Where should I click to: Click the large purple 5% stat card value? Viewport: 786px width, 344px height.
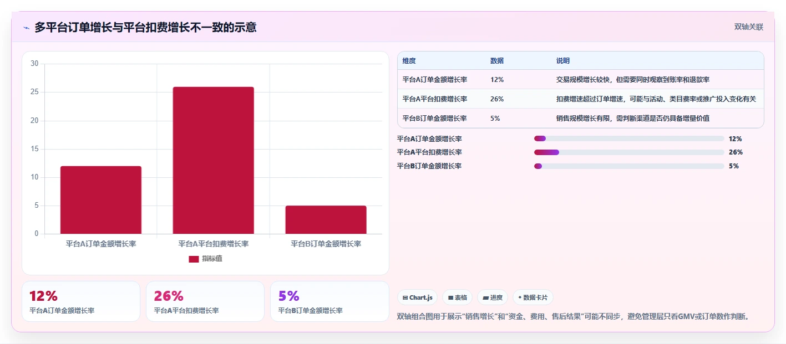288,296
